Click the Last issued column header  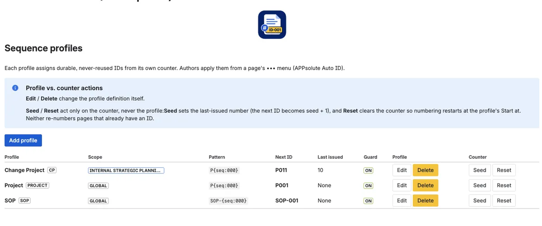330,157
